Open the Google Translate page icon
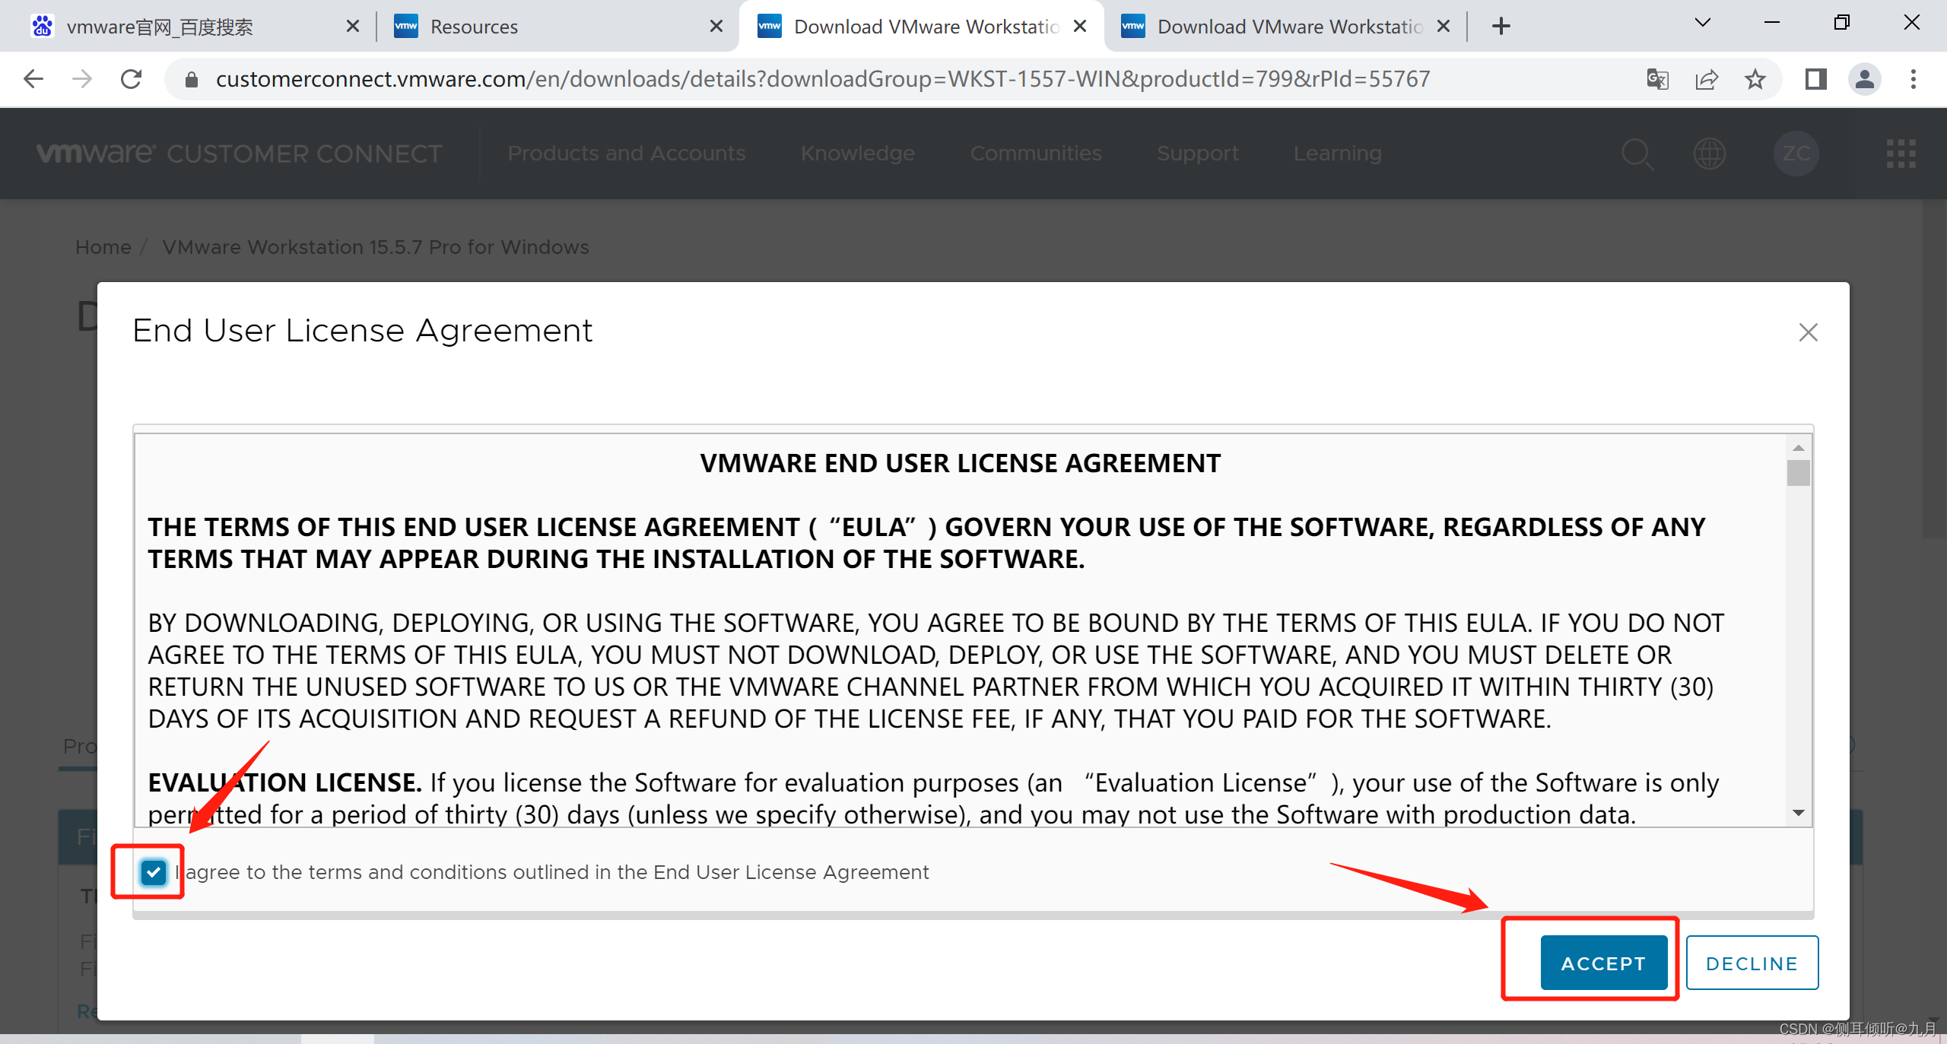This screenshot has height=1044, width=1947. click(x=1656, y=79)
